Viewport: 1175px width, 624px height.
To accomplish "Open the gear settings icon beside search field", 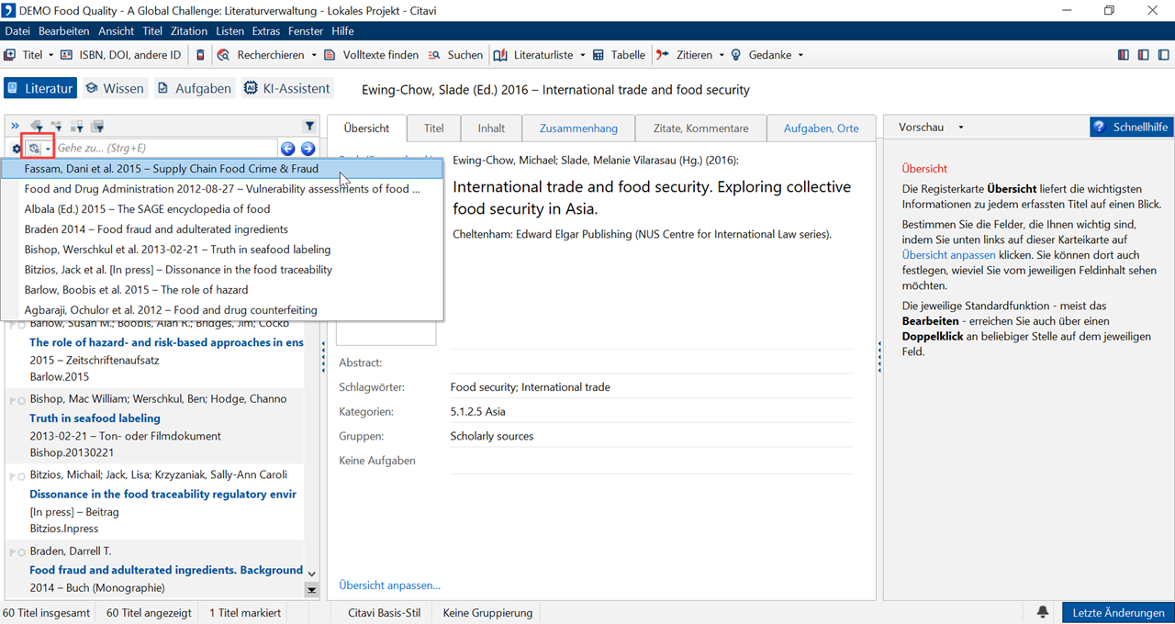I will click(16, 149).
